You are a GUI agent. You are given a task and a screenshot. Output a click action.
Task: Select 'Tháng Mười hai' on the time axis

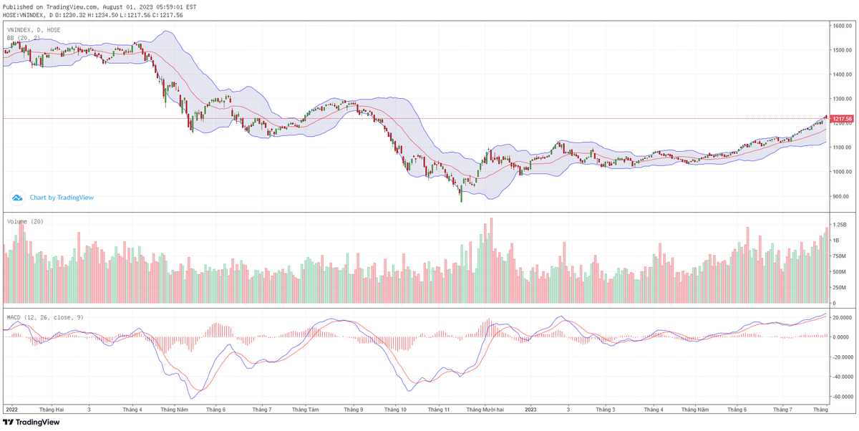tap(485, 410)
